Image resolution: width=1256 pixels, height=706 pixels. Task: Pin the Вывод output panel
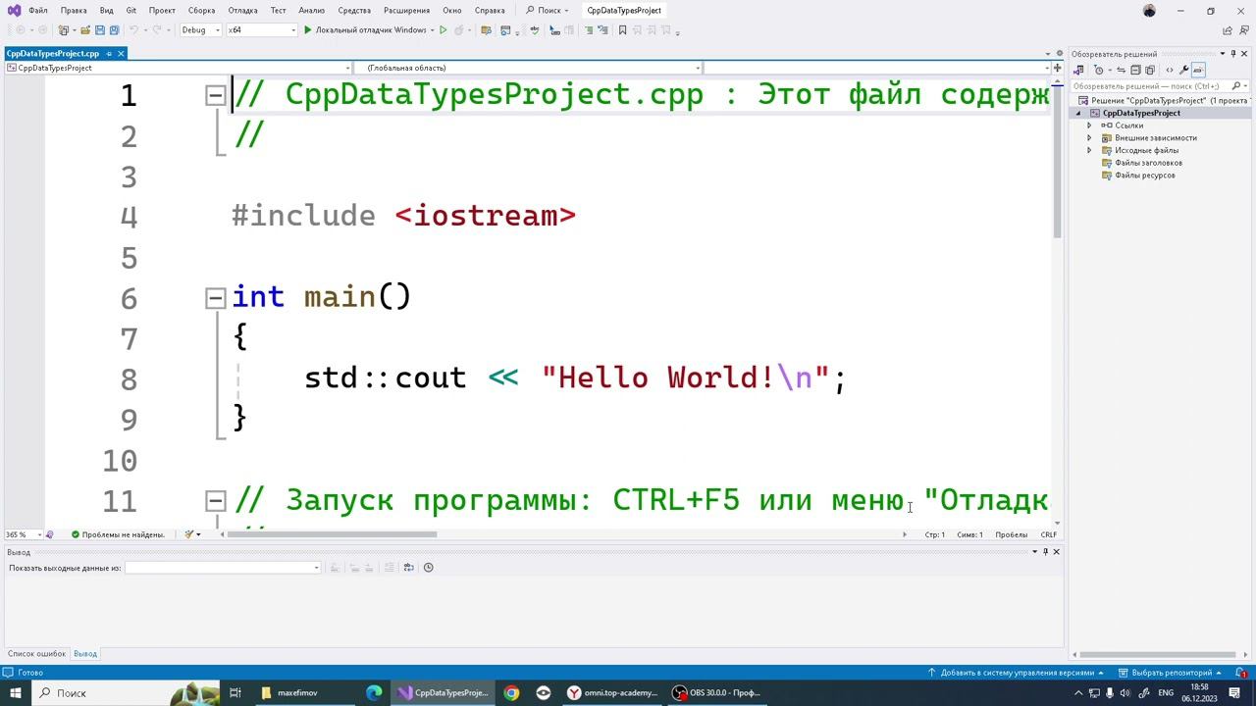(1045, 552)
